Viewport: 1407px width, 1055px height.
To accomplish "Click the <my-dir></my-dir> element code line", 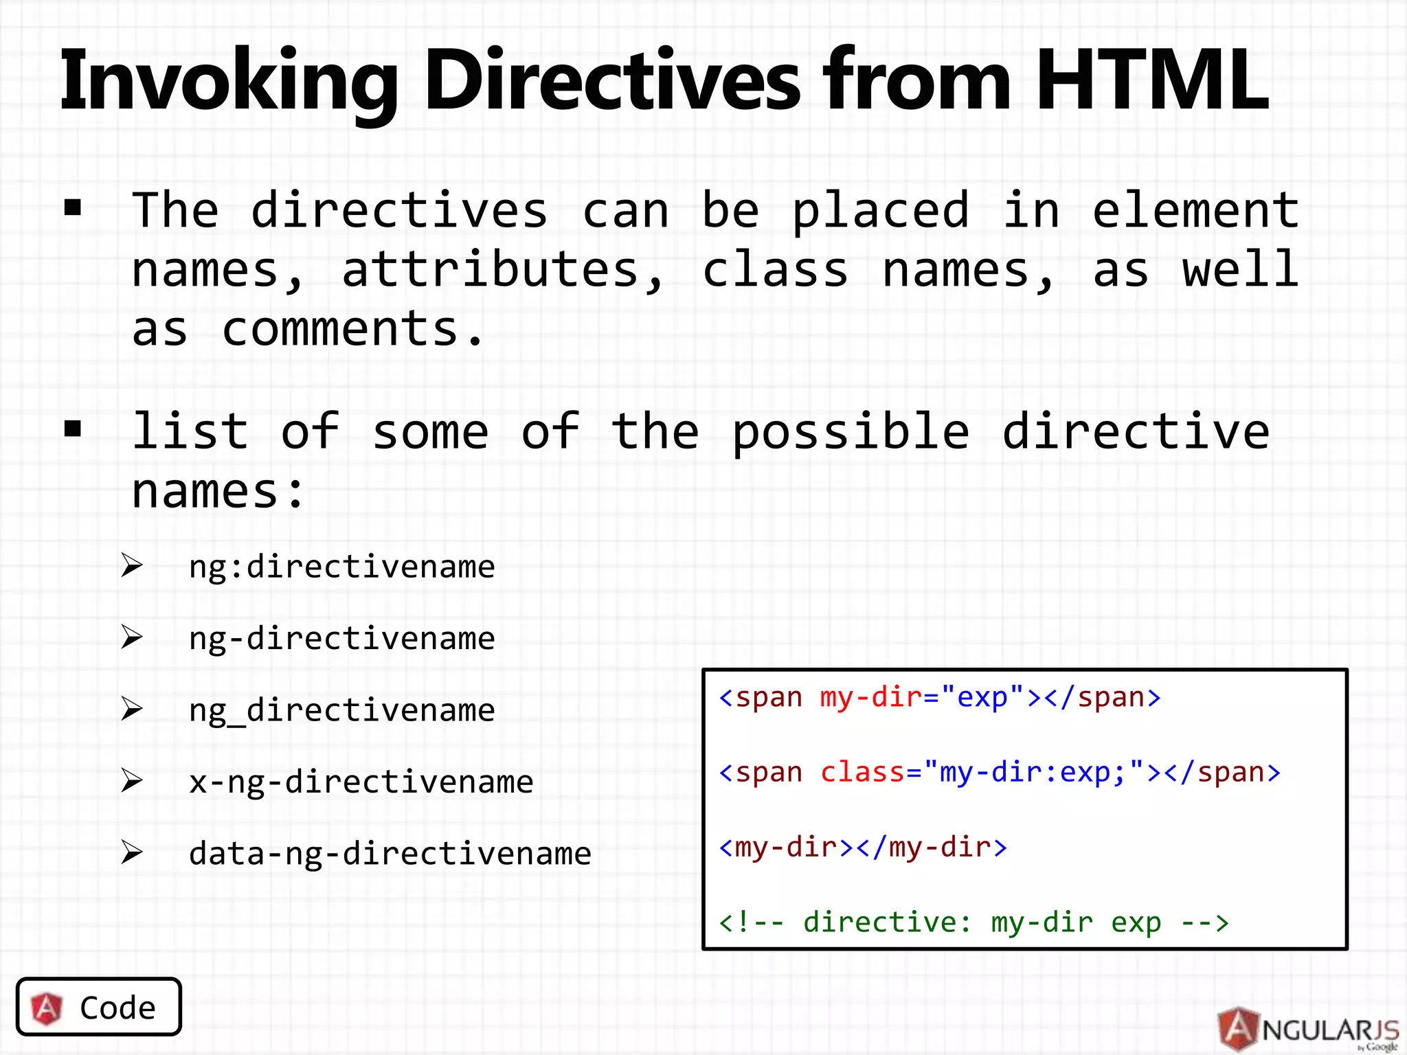I will tap(863, 848).
